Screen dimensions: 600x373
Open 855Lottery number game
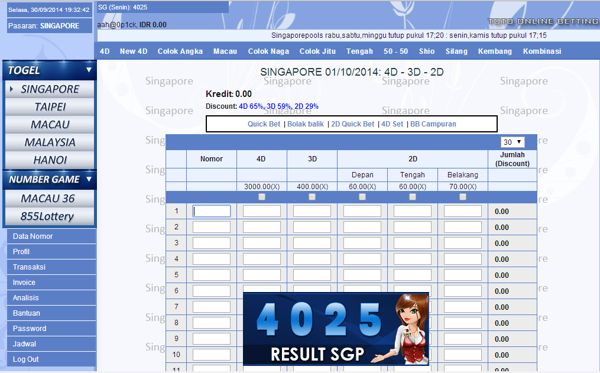(50, 216)
